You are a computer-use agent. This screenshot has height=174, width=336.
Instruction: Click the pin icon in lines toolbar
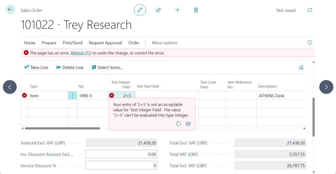tap(301, 68)
